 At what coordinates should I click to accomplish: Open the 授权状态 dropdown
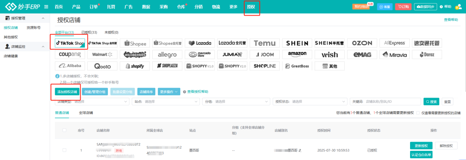click(x=310, y=102)
